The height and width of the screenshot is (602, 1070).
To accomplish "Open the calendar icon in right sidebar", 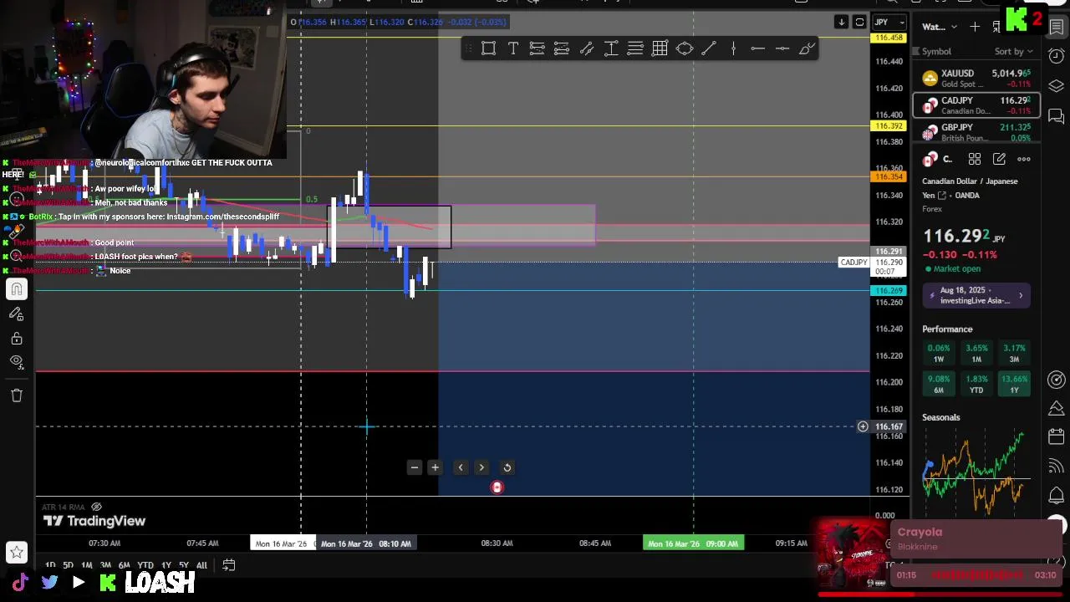I will [x=1057, y=436].
